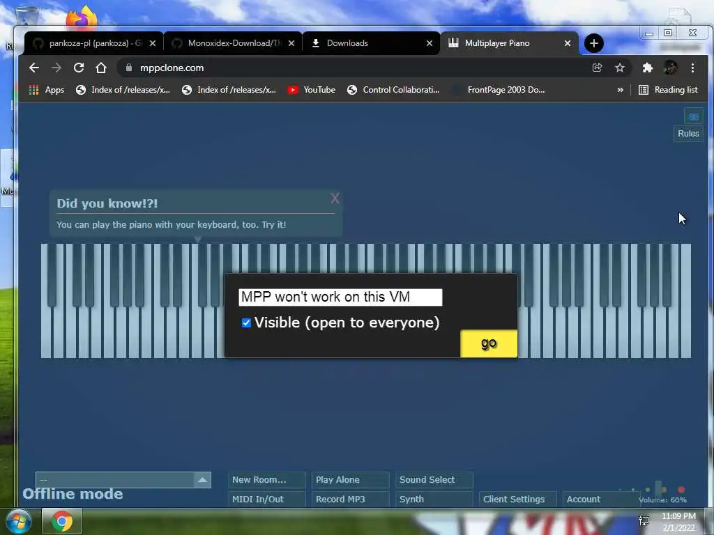Click the share page icon in address bar
The width and height of the screenshot is (714, 535).
pyautogui.click(x=597, y=68)
